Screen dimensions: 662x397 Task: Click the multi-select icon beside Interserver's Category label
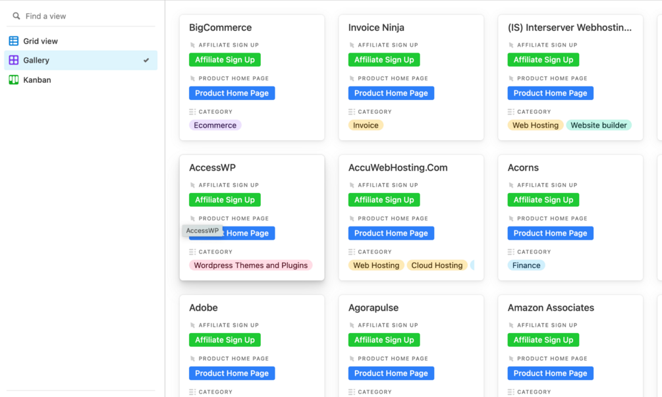click(511, 112)
